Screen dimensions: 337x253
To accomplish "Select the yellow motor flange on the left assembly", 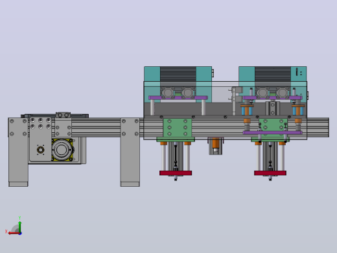I will click(x=62, y=150).
